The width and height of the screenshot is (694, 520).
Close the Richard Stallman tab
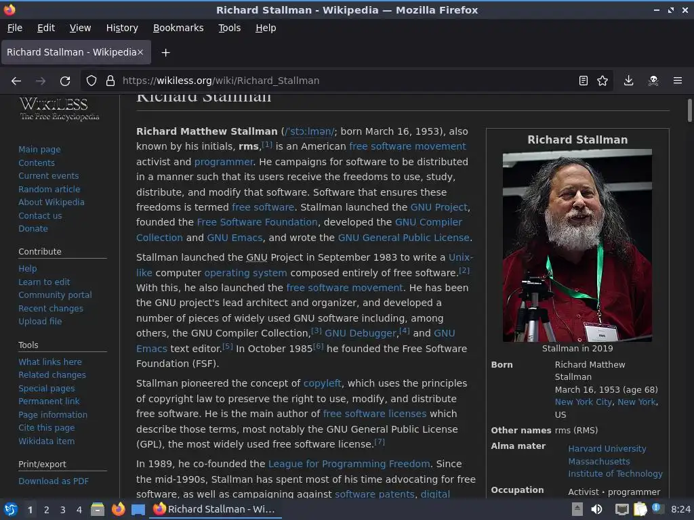tap(140, 52)
